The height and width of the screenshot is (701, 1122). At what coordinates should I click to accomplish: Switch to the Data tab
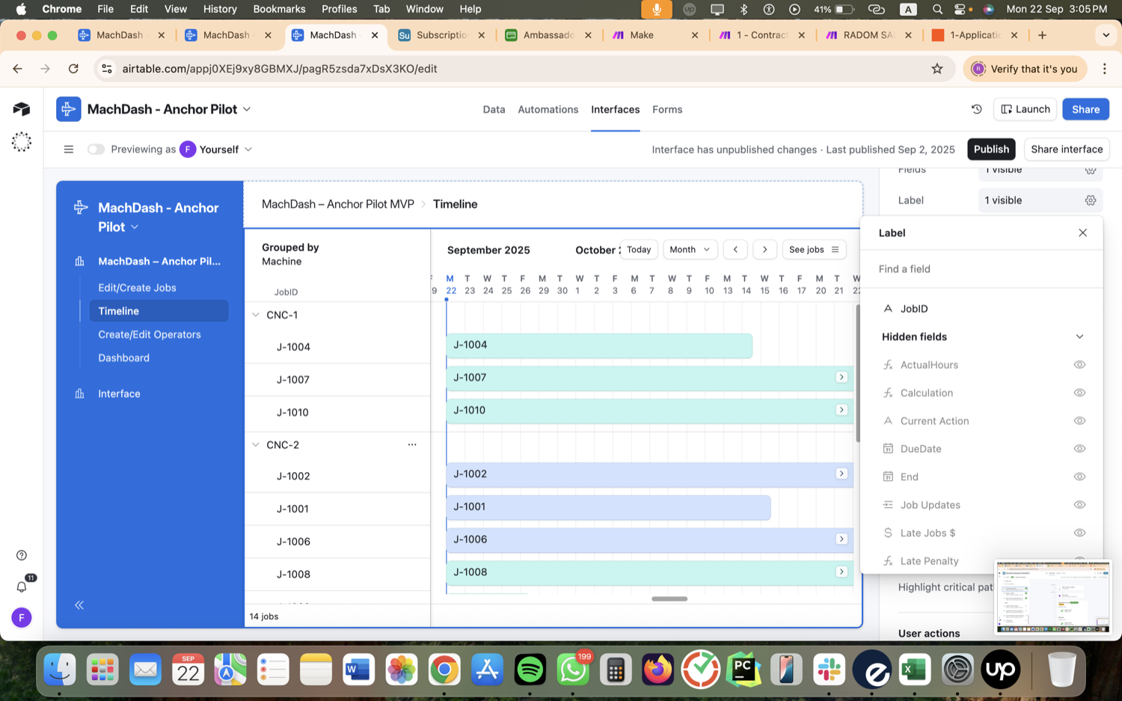pyautogui.click(x=494, y=109)
